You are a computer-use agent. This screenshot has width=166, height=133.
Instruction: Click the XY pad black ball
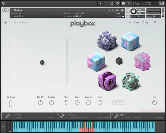pos(42,63)
